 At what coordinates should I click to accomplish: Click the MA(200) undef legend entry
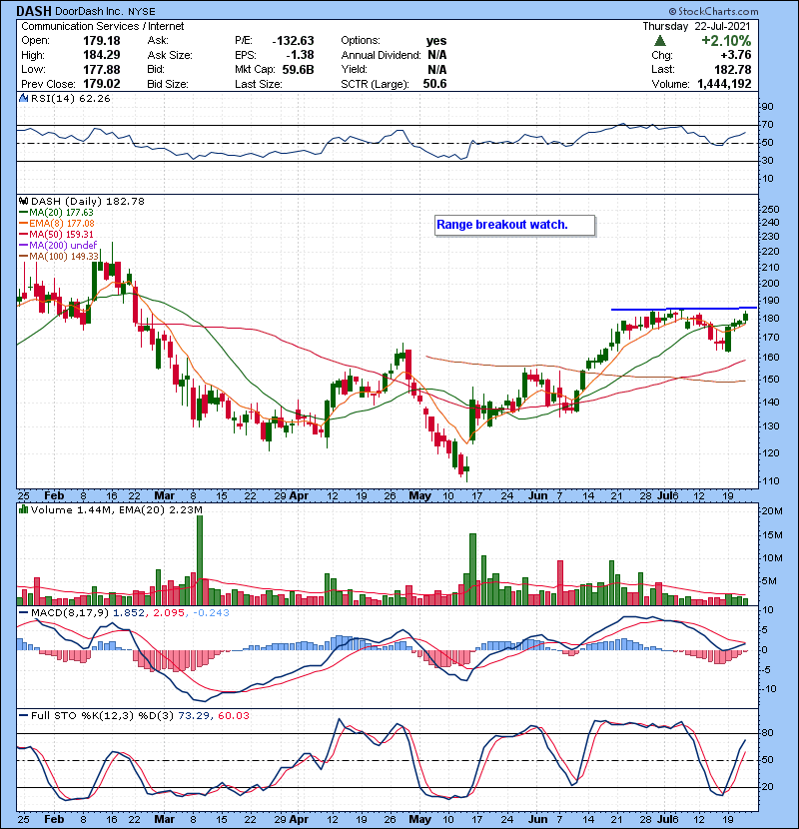tap(58, 246)
